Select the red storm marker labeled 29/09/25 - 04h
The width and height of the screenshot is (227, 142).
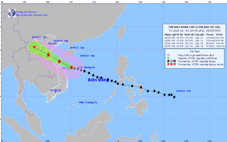[49, 55]
